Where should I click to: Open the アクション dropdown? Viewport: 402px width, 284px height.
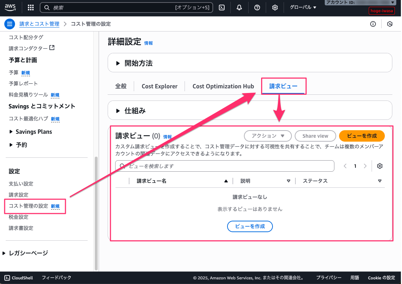click(x=268, y=136)
